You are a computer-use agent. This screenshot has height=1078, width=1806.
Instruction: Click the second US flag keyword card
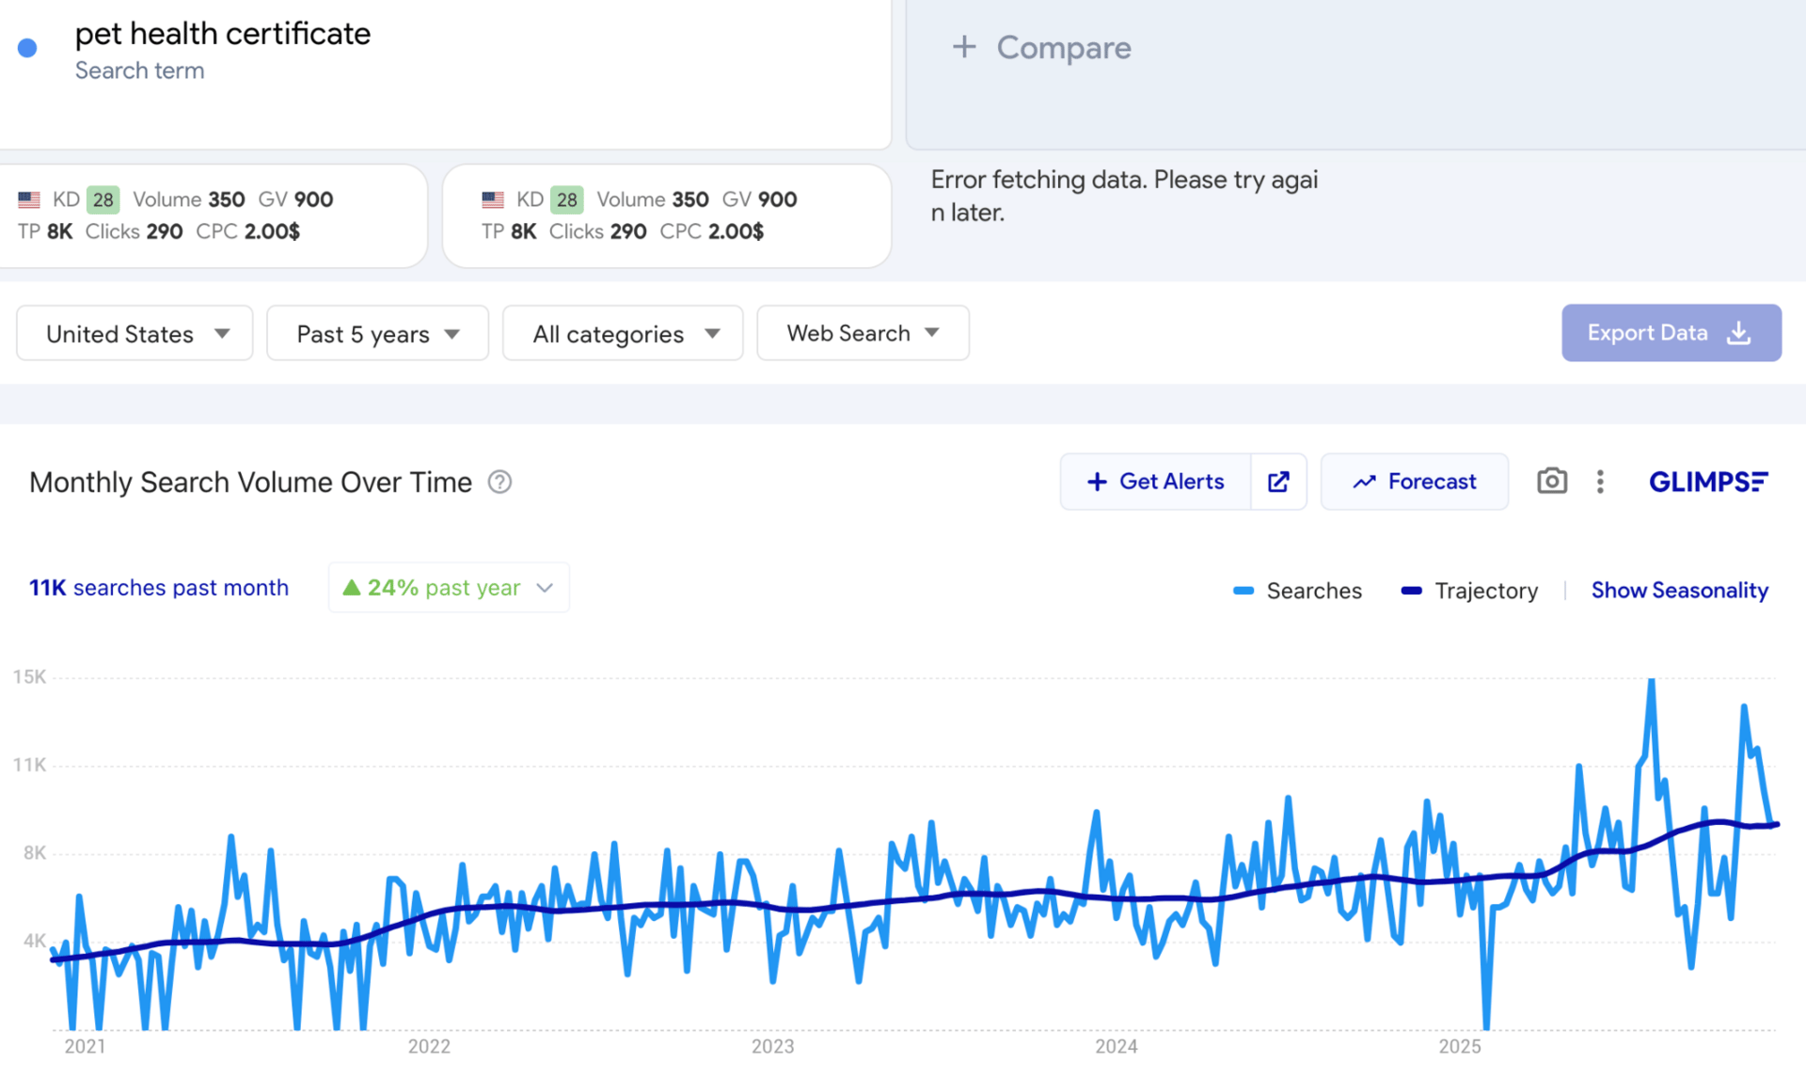point(666,215)
